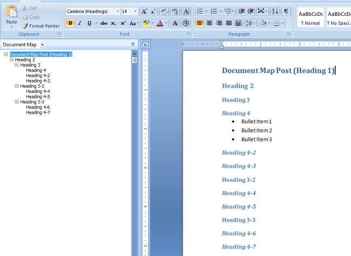Open the font size dropdown

tap(135, 11)
